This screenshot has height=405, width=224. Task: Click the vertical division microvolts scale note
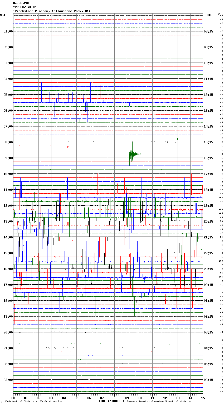coord(33,401)
